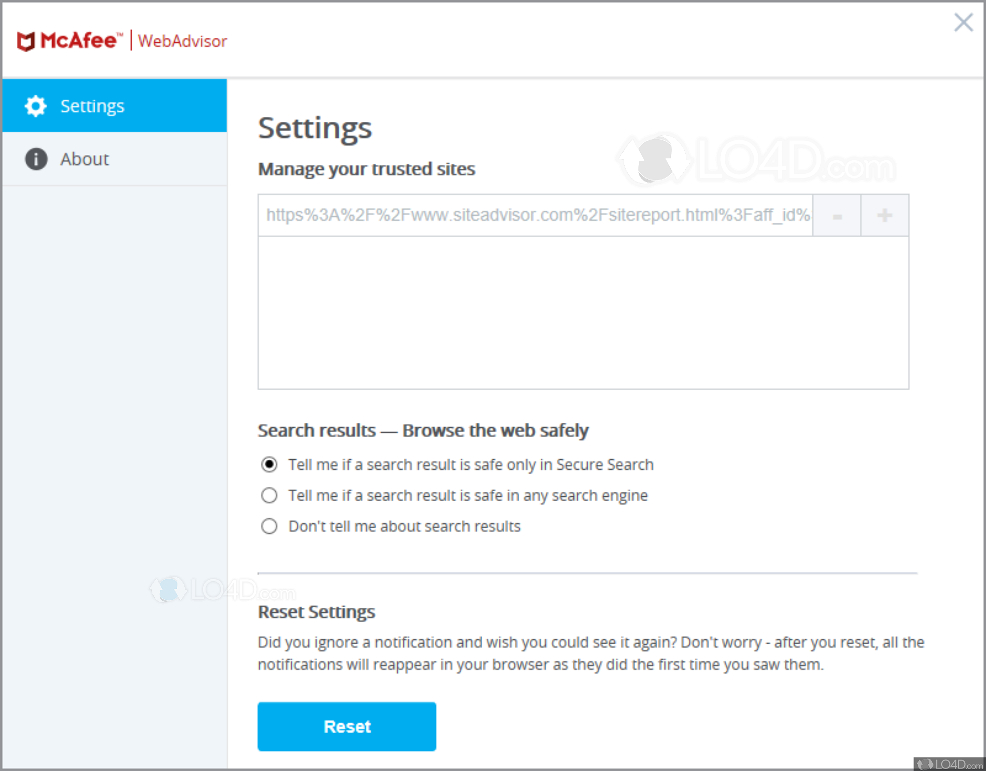Click the minus icon to remove trusted site

837,216
